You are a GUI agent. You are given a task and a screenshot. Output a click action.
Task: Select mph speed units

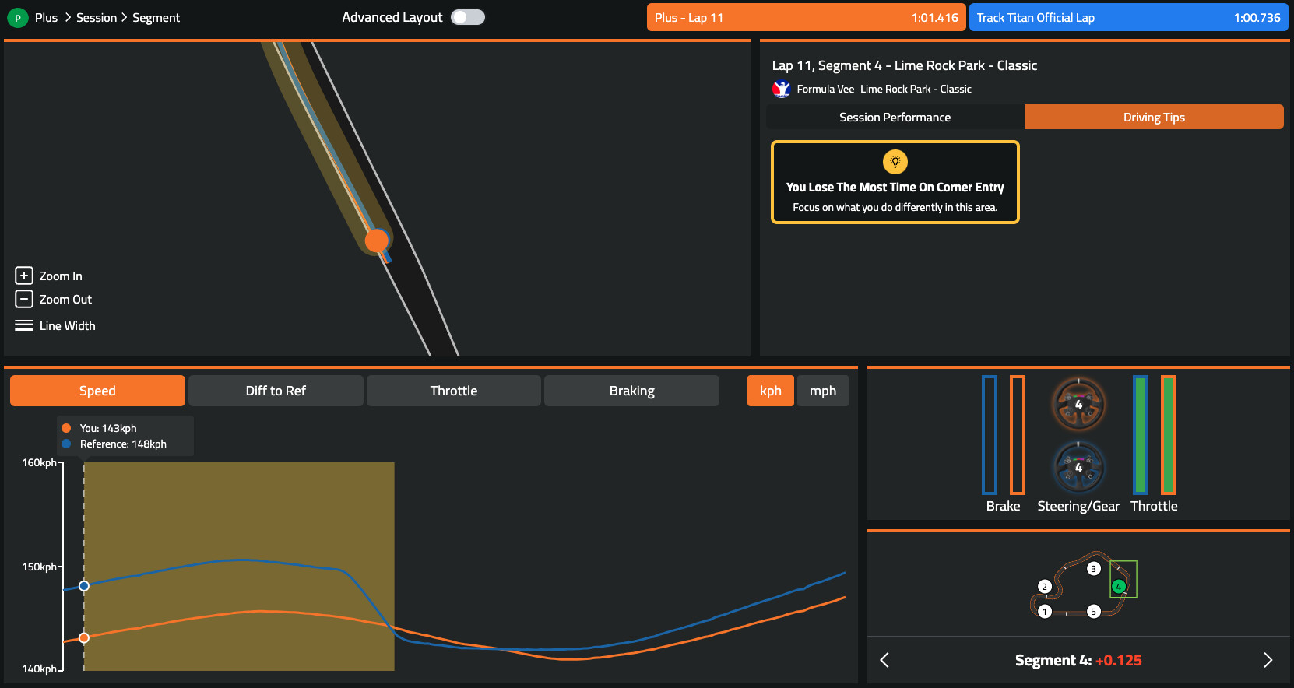tap(823, 391)
